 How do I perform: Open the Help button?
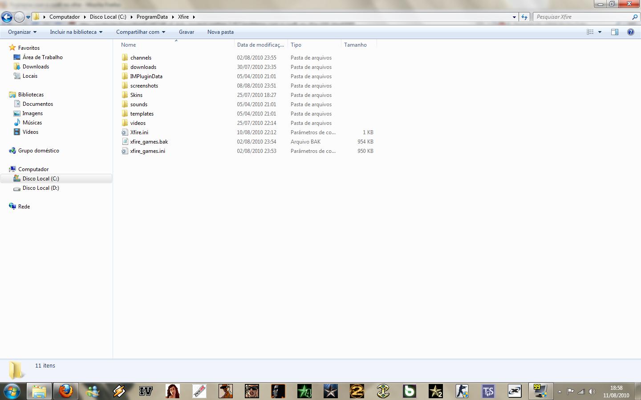coord(630,32)
